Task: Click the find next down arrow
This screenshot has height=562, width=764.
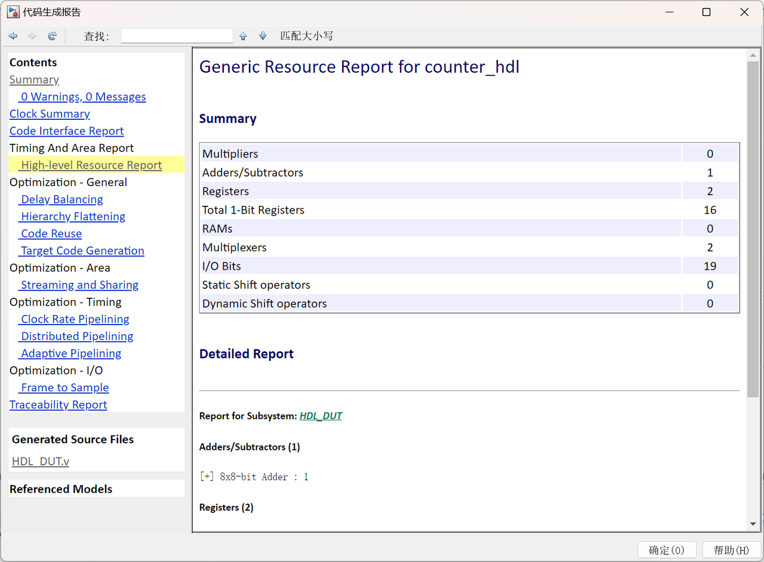Action: pos(263,36)
